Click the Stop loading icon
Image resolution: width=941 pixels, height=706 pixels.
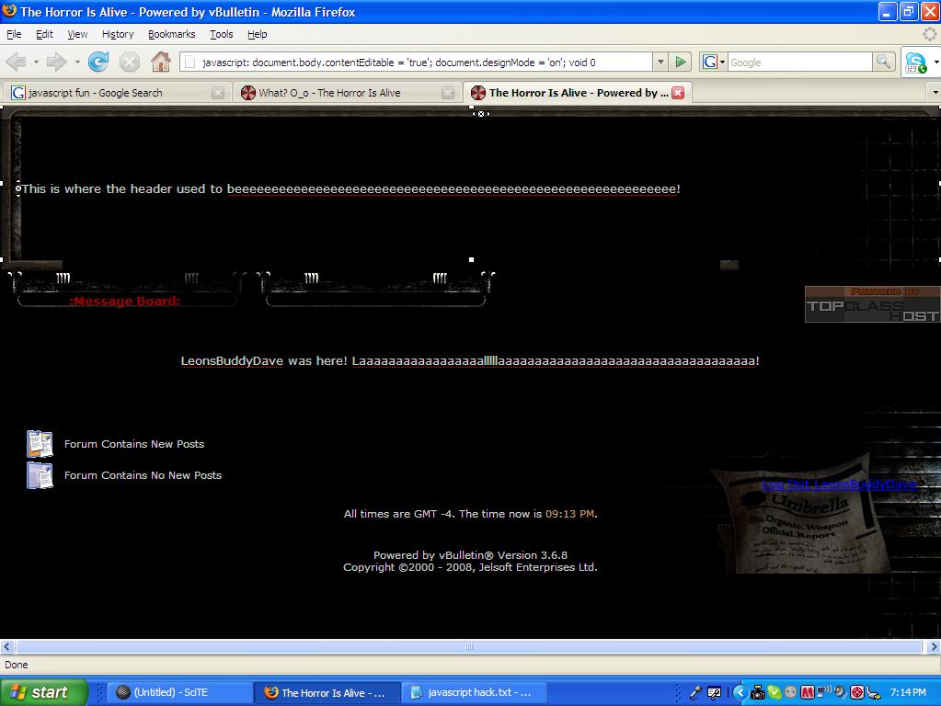(x=130, y=63)
